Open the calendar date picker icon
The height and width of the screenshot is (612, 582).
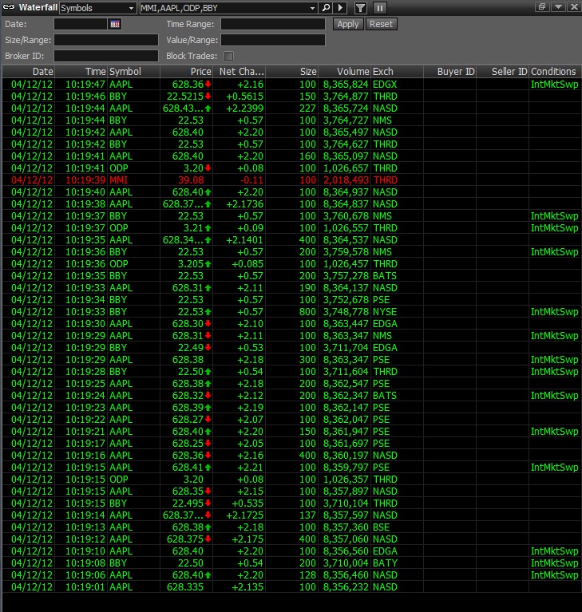tap(115, 24)
